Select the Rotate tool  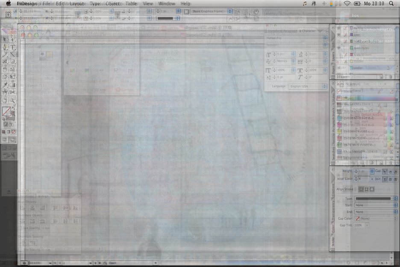coord(5,69)
